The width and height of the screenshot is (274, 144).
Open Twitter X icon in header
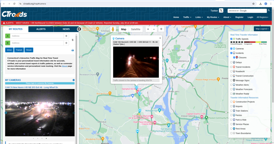pyautogui.click(x=221, y=11)
